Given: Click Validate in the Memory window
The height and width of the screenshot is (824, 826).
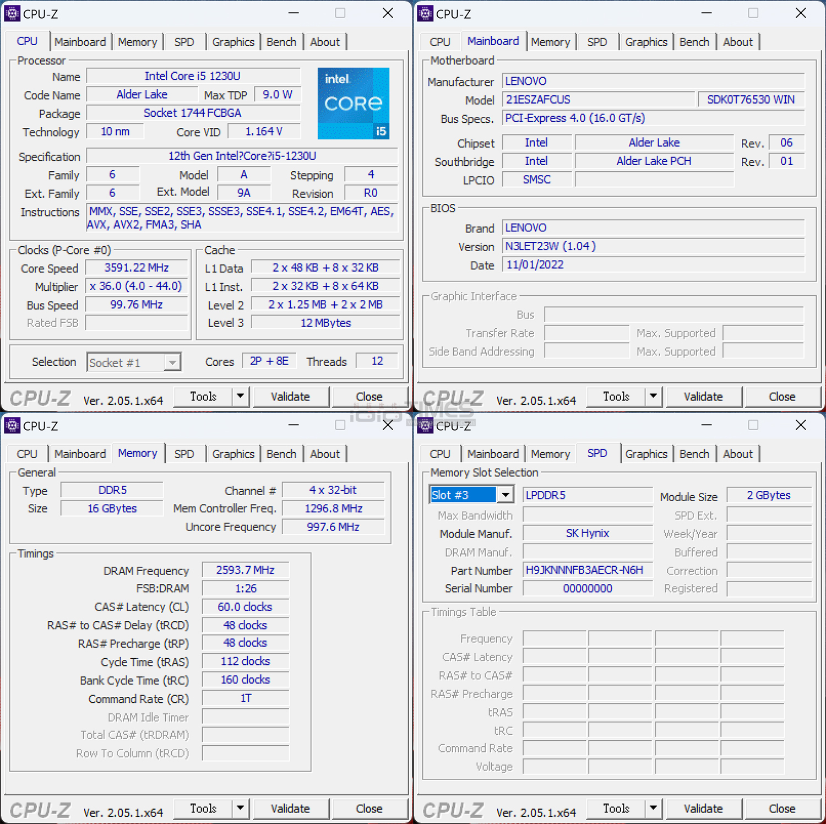Looking at the screenshot, I should 290,809.
